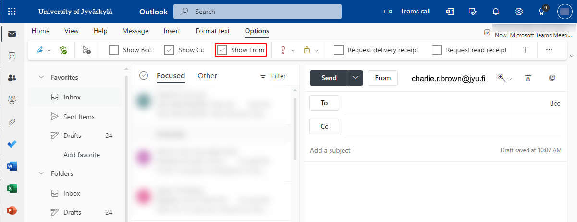577x222 pixels.
Task: Launch Word from the left sidebar
Action: [x=12, y=166]
